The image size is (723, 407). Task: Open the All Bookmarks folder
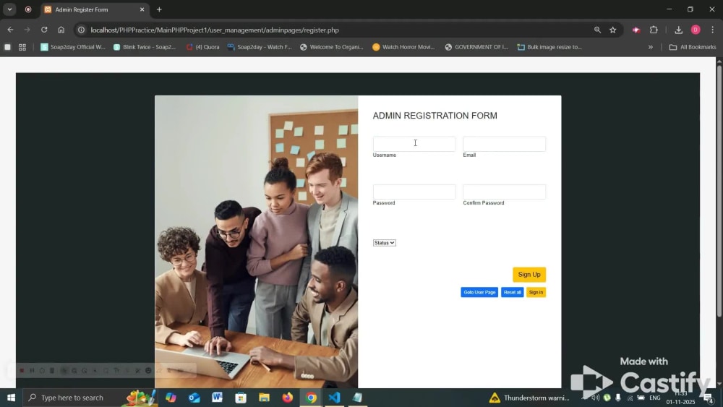(693, 47)
